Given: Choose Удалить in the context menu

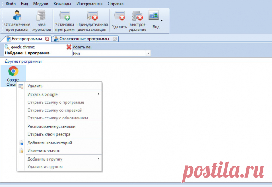Looking at the screenshot, I should tap(35, 86).
